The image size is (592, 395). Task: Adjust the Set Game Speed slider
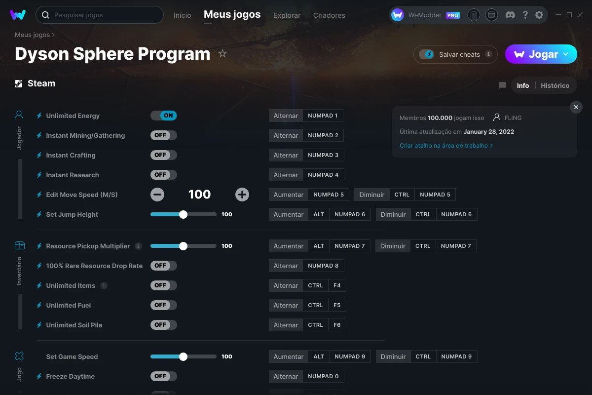click(183, 356)
